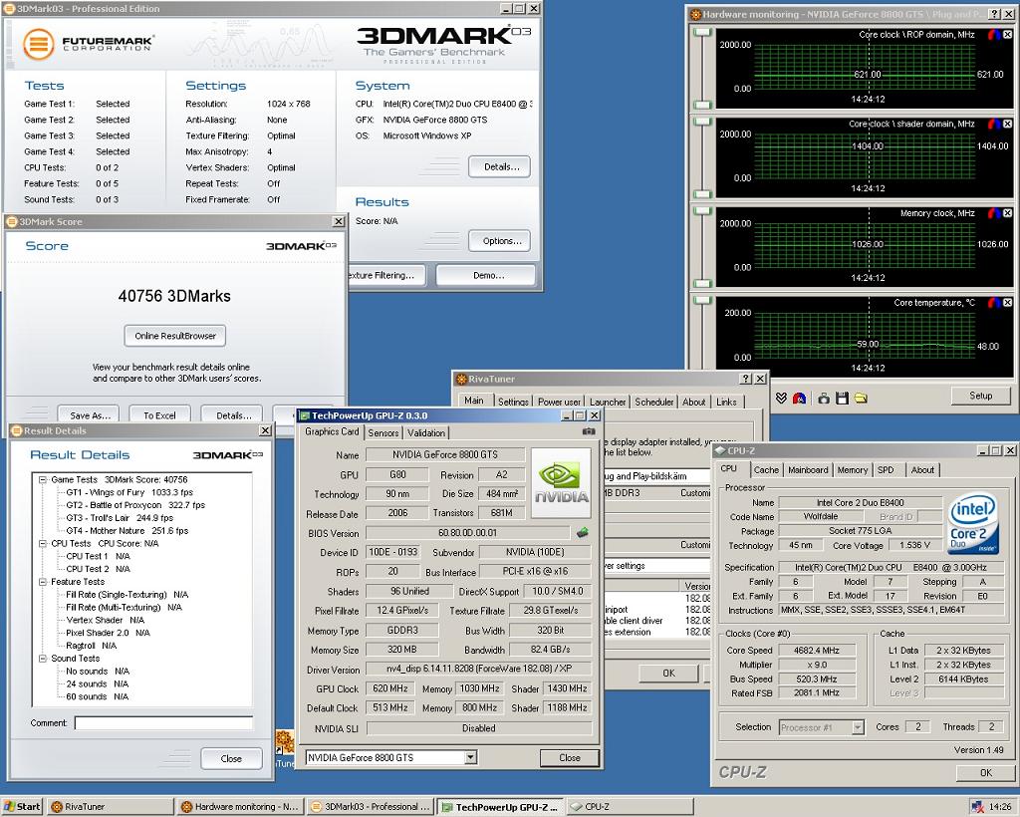Click magnet icon on Core clock ROP graph
1020x817 pixels.
click(x=994, y=35)
